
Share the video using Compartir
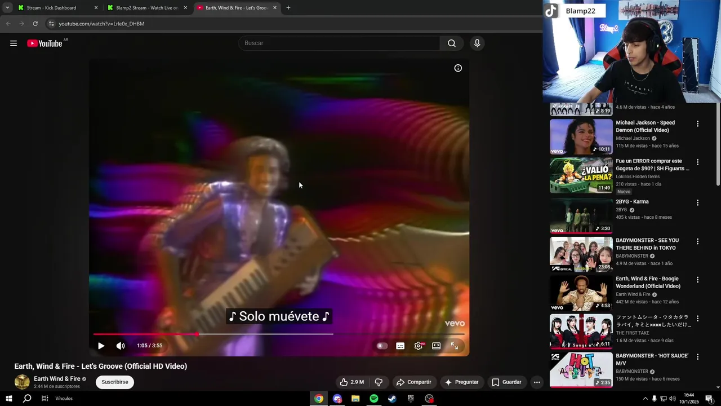[x=414, y=382]
